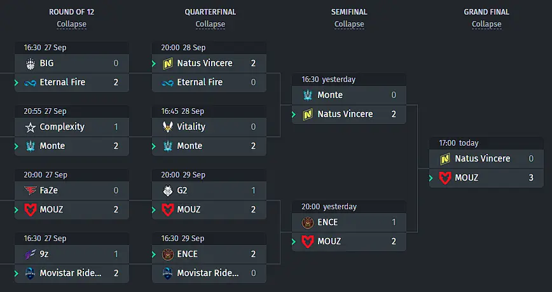Image resolution: width=552 pixels, height=292 pixels.
Task: Select Eternal Fire in Round of 12
Action: click(72, 83)
